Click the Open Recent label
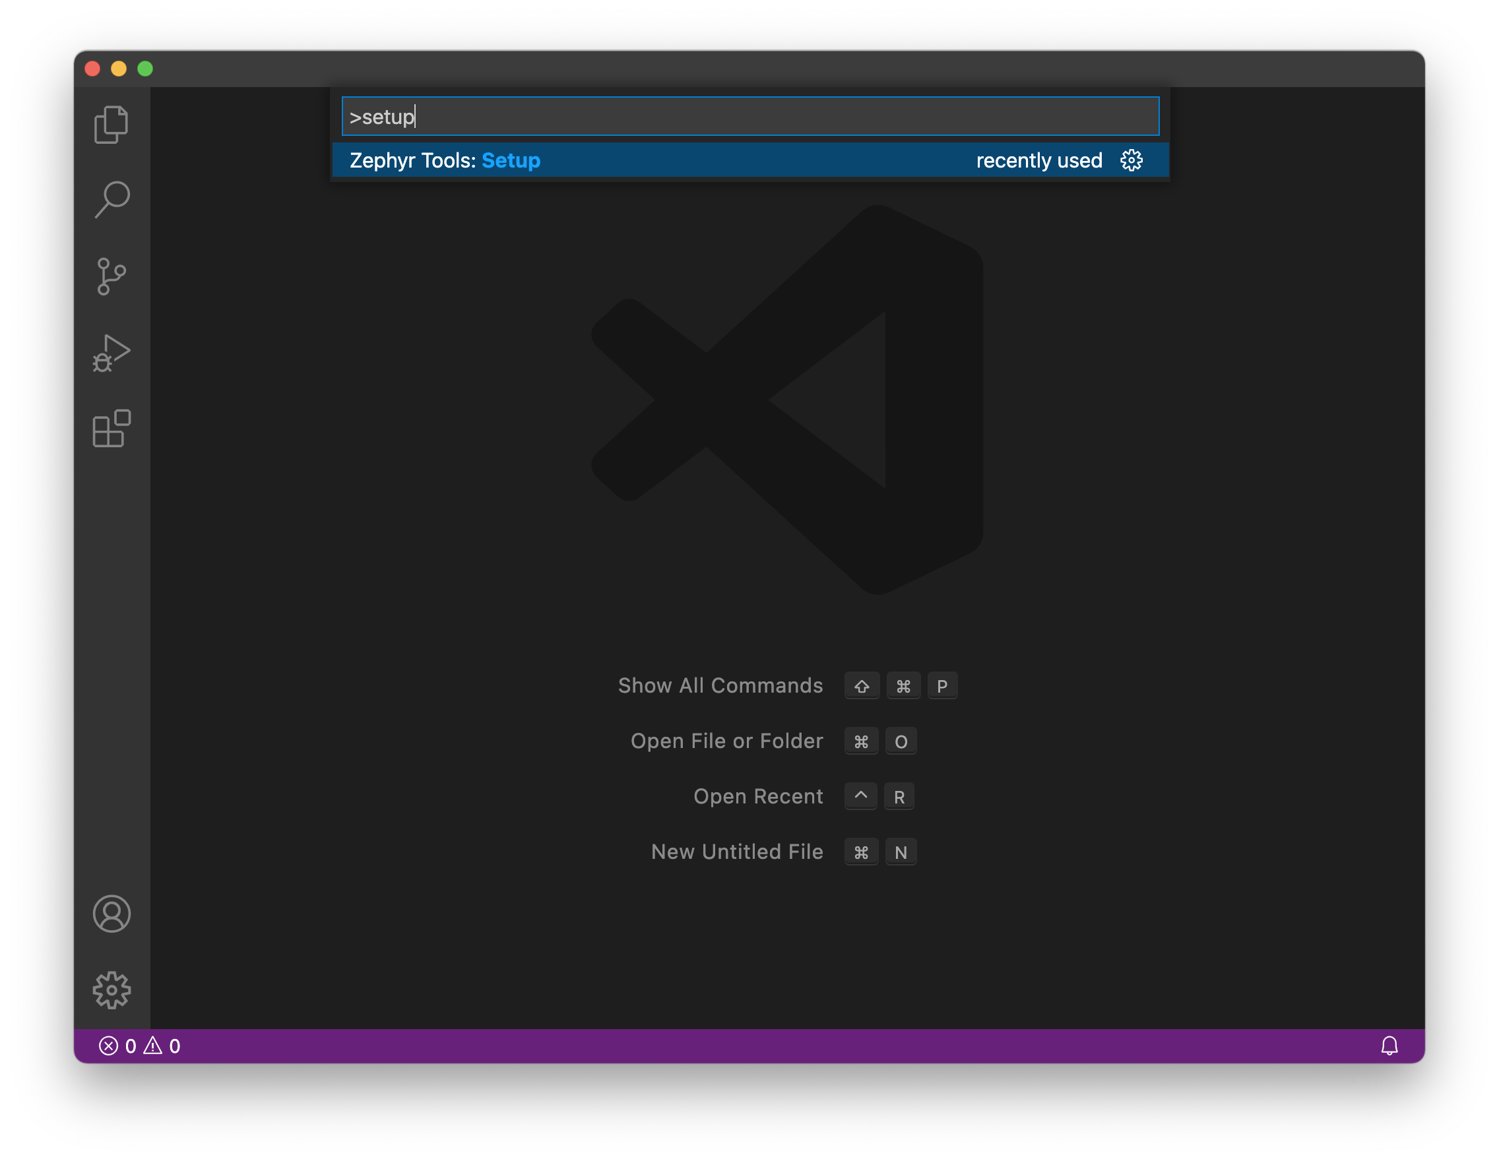 (757, 796)
